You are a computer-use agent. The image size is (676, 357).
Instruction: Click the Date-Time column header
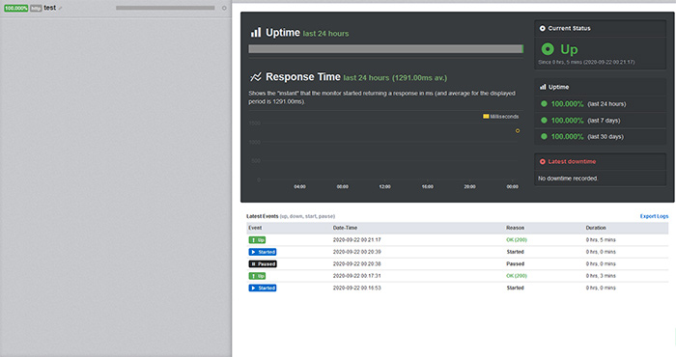click(345, 228)
